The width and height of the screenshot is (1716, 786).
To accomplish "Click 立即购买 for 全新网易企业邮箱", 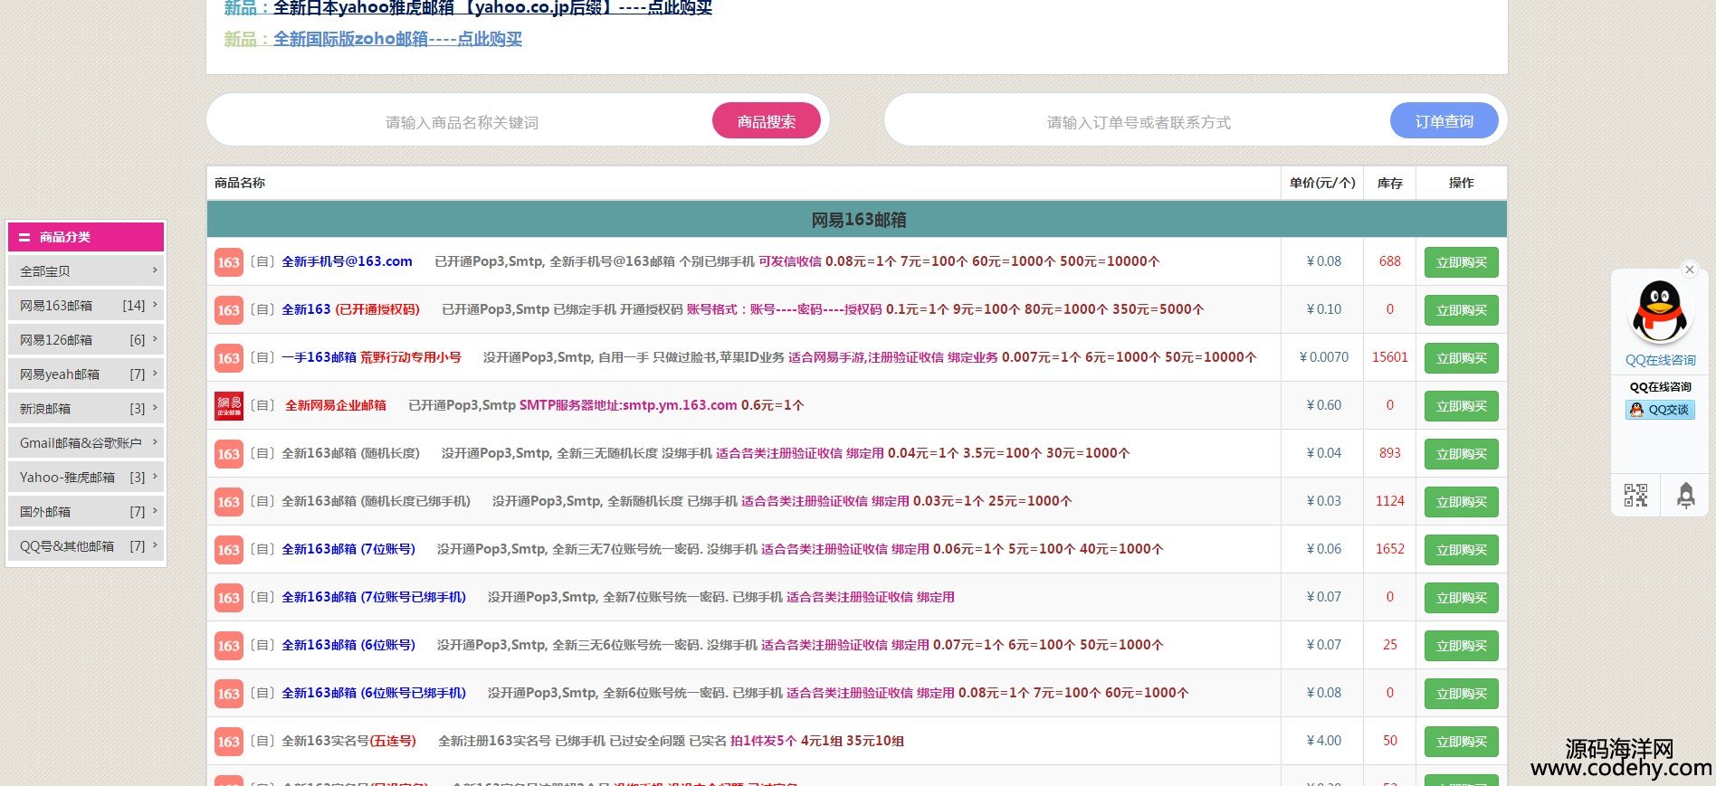I will [x=1462, y=406].
